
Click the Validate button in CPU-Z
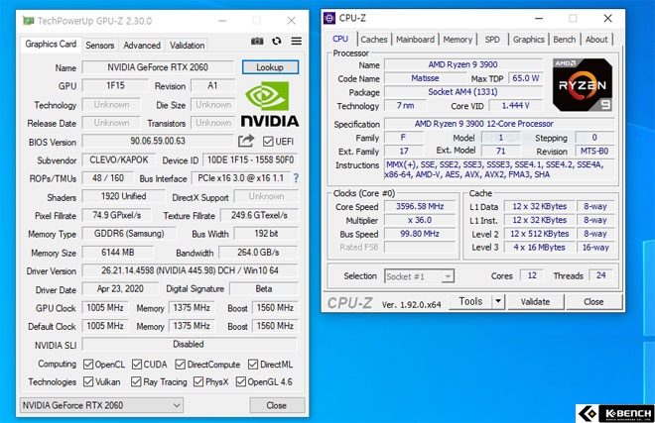(x=535, y=301)
